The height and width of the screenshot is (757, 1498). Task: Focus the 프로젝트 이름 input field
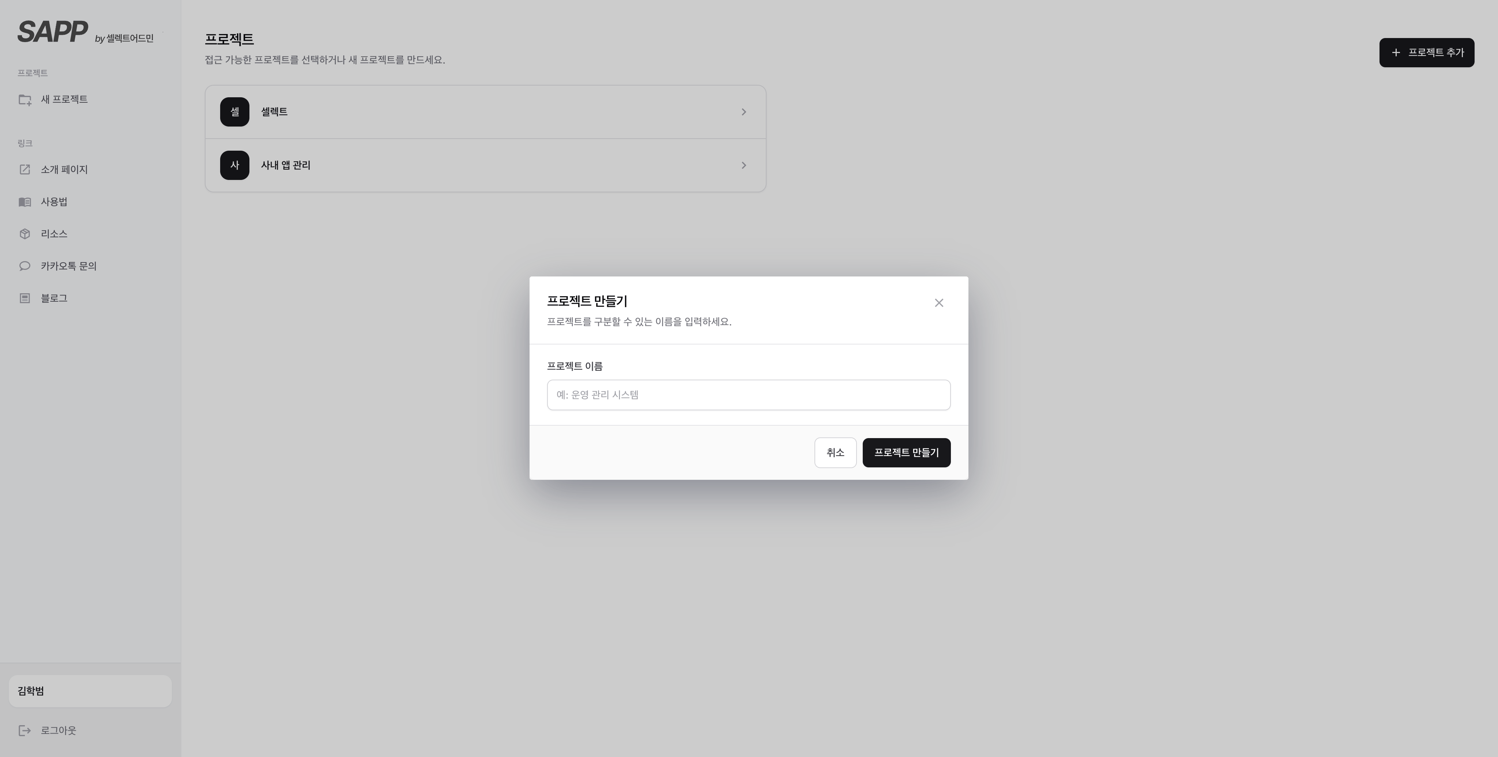[748, 395]
